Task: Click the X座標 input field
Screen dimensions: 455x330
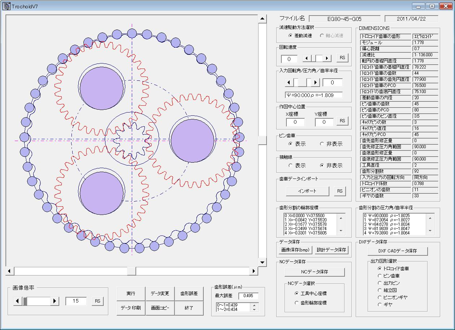Action: [295, 122]
